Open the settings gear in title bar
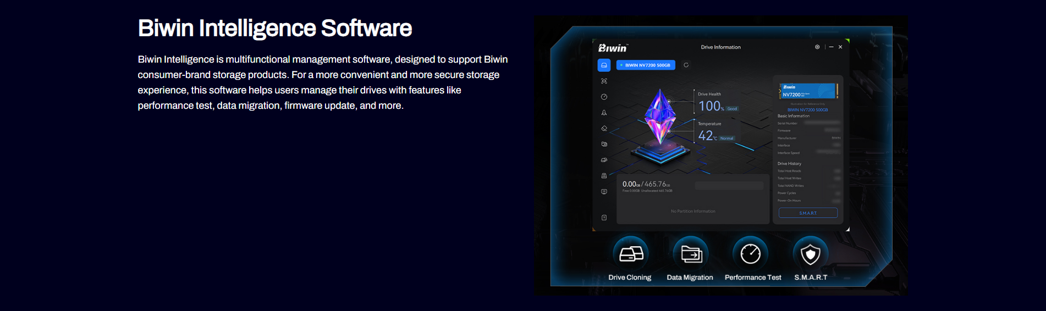The image size is (1046, 311). coord(817,47)
